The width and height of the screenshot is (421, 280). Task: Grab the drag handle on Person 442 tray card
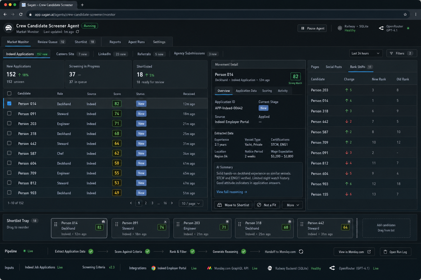pos(302,224)
